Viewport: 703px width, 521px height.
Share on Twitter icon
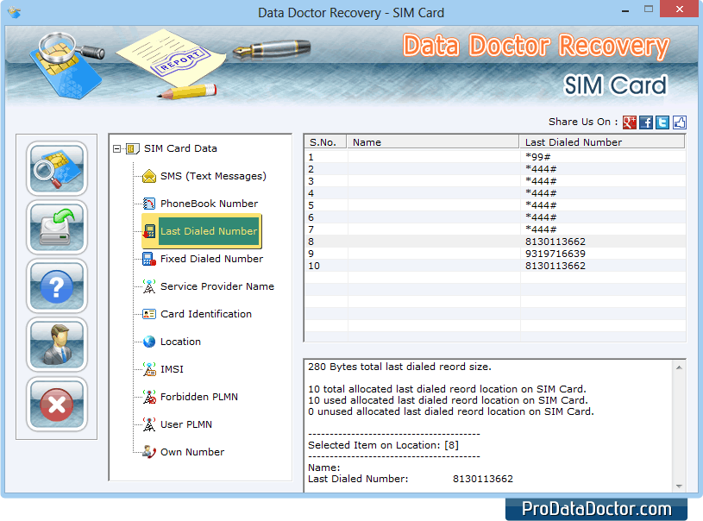[662, 122]
